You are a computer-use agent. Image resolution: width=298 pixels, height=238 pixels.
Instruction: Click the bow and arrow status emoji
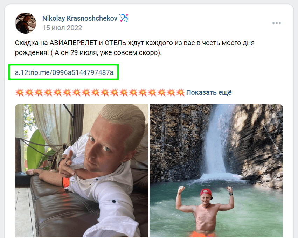point(124,18)
